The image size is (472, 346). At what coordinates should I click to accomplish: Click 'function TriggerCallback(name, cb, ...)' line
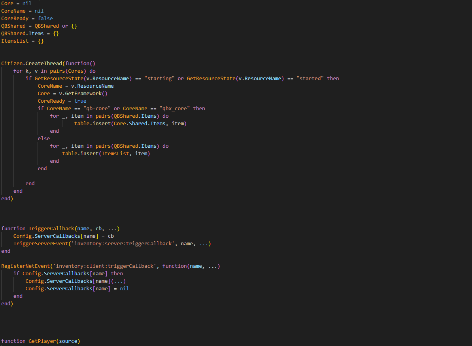[60, 229]
